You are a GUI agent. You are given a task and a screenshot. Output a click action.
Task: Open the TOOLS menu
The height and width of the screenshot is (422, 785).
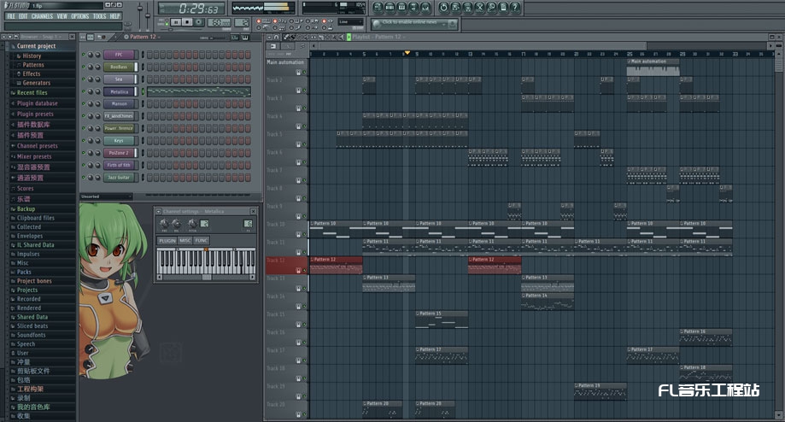pos(100,16)
